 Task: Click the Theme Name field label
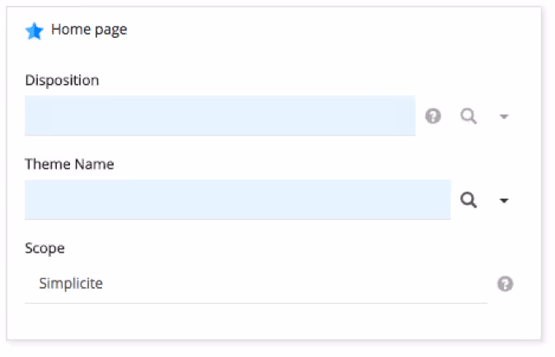pyautogui.click(x=69, y=165)
